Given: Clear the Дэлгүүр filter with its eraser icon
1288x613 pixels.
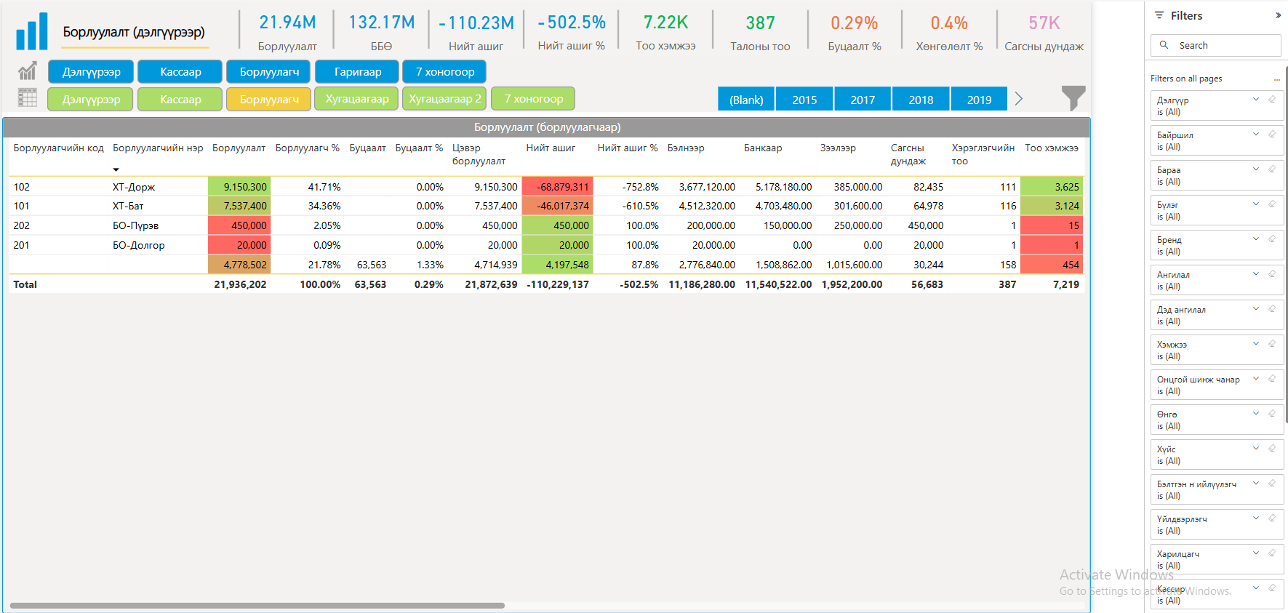Looking at the screenshot, I should click(x=1272, y=100).
